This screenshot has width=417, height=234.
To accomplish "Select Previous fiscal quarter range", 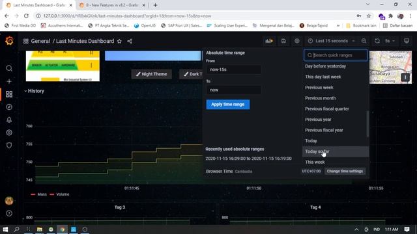I will click(335, 109).
